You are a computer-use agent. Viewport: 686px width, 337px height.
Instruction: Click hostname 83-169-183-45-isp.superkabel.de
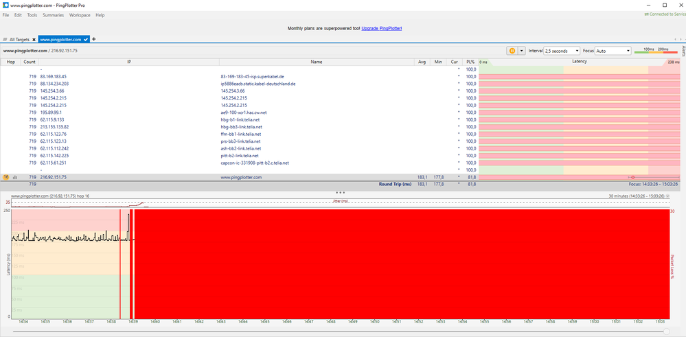[x=252, y=76]
